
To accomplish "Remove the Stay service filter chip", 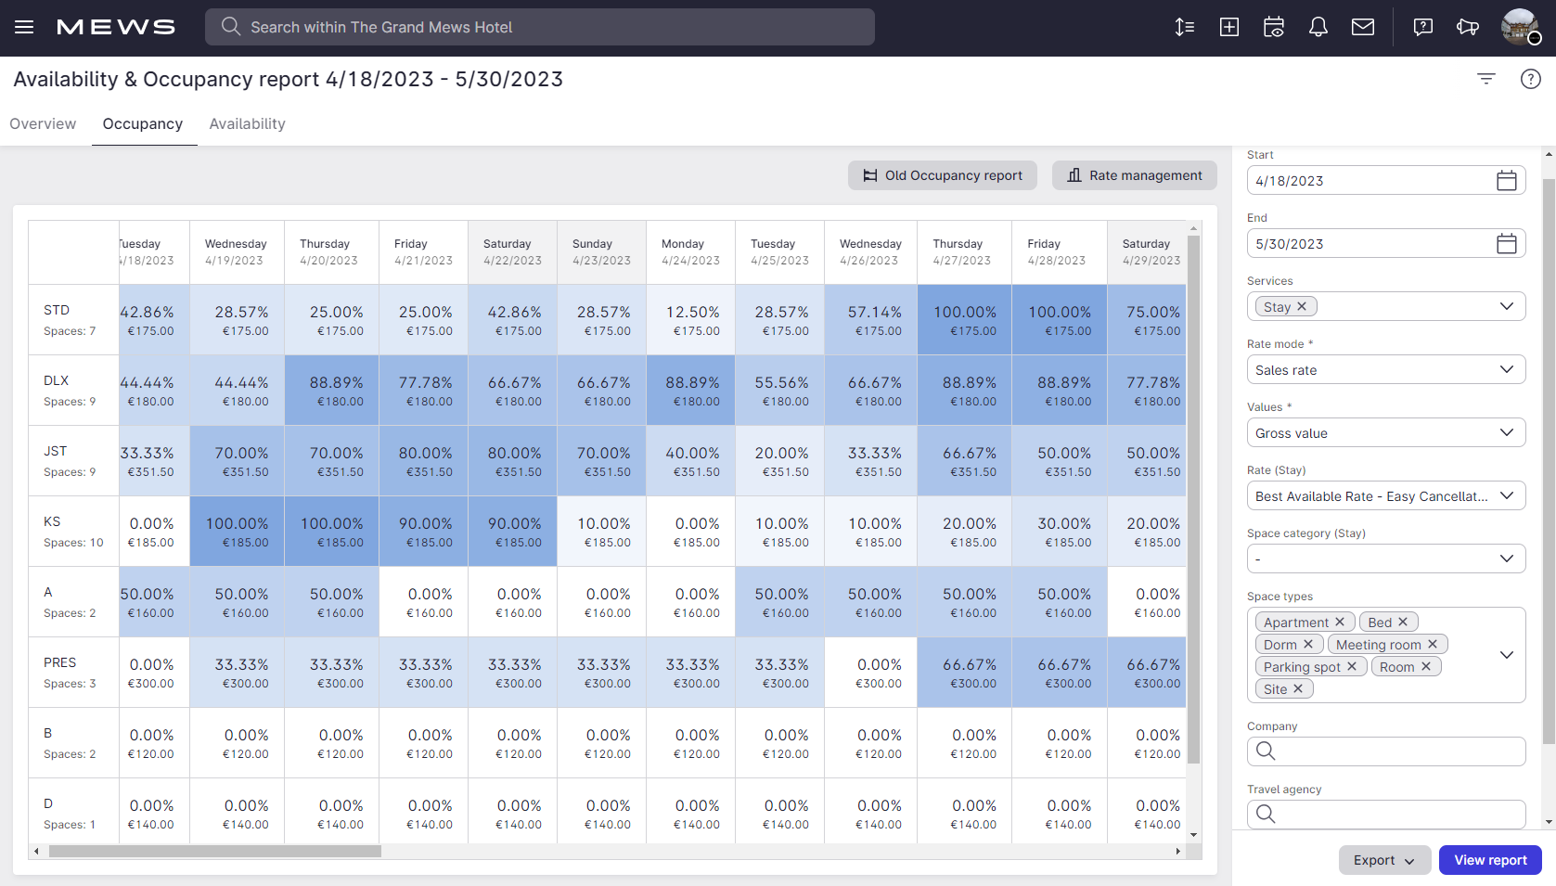I will pos(1303,305).
